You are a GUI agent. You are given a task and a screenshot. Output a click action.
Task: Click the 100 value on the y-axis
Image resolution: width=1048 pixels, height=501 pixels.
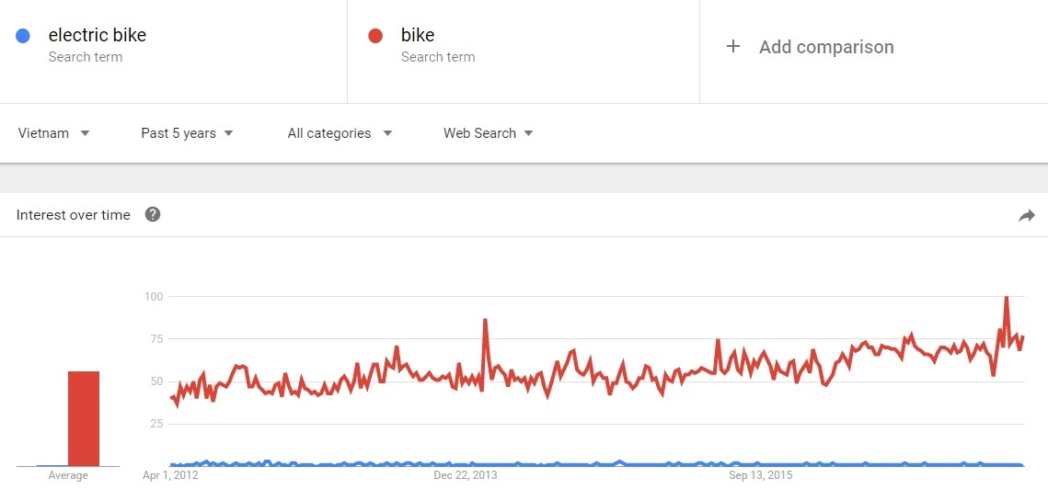point(153,296)
